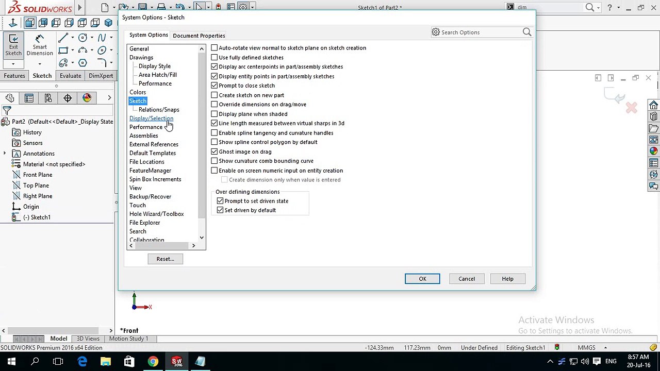Enable Auto-rotate view normal to sketch plane
This screenshot has height=371, width=660.
click(214, 48)
